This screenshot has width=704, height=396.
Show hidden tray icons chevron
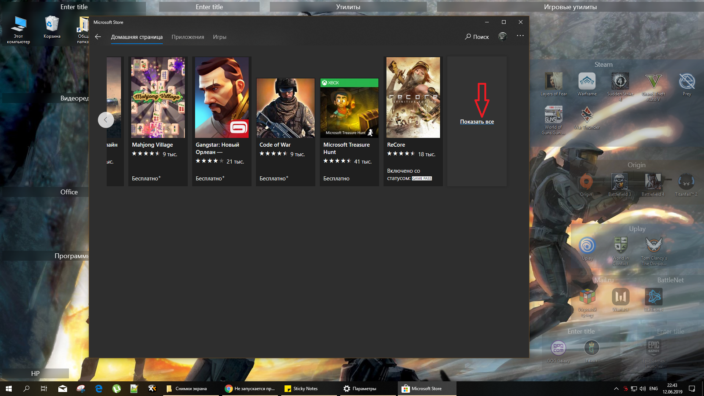pos(616,389)
